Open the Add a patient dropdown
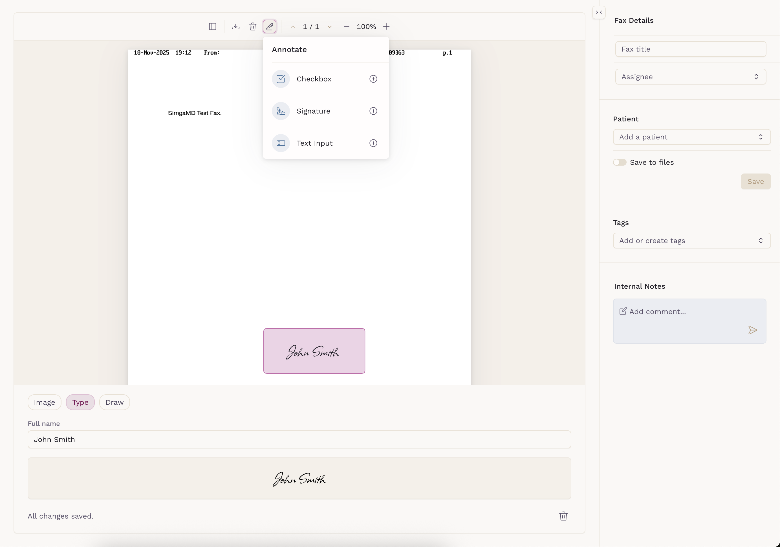Screen dimensions: 780x547 tap(692, 137)
